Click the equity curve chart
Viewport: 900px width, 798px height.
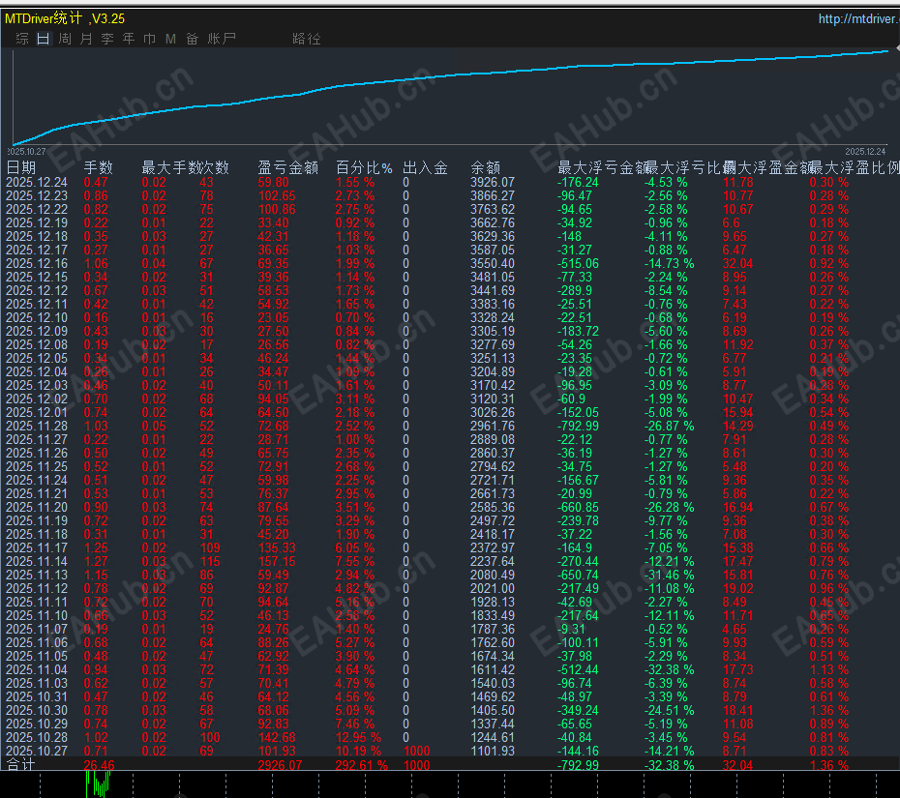[x=450, y=97]
